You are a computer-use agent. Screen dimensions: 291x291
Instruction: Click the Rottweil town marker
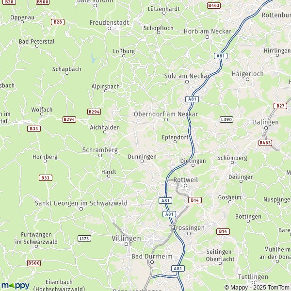pyautogui.click(x=185, y=185)
